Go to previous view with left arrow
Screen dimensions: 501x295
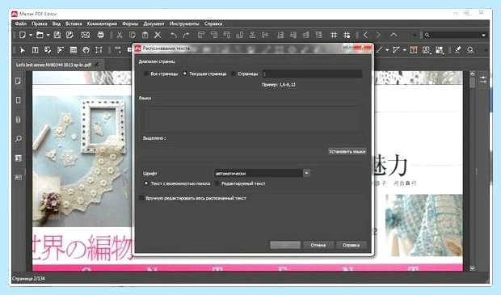coord(365,35)
